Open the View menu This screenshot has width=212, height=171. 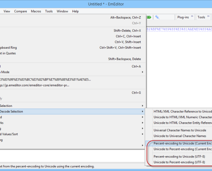click(x=7, y=11)
